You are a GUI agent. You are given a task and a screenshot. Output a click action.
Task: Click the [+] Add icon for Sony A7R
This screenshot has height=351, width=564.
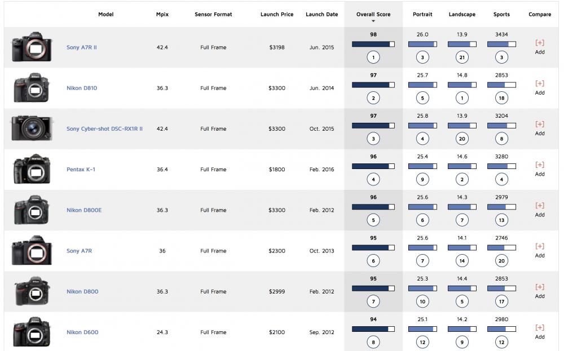[539, 246]
